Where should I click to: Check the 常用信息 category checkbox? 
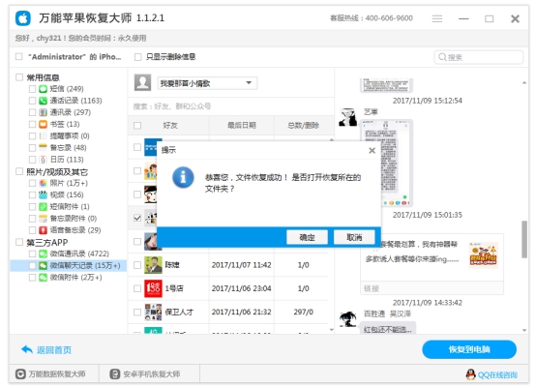coord(19,77)
